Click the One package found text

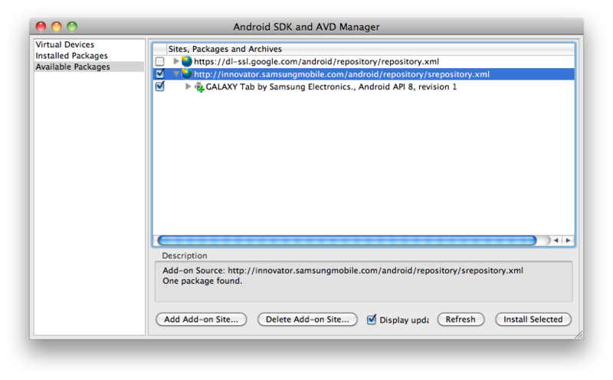202,281
